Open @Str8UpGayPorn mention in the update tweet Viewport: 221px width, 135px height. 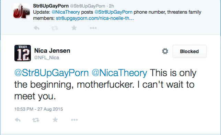114,12
